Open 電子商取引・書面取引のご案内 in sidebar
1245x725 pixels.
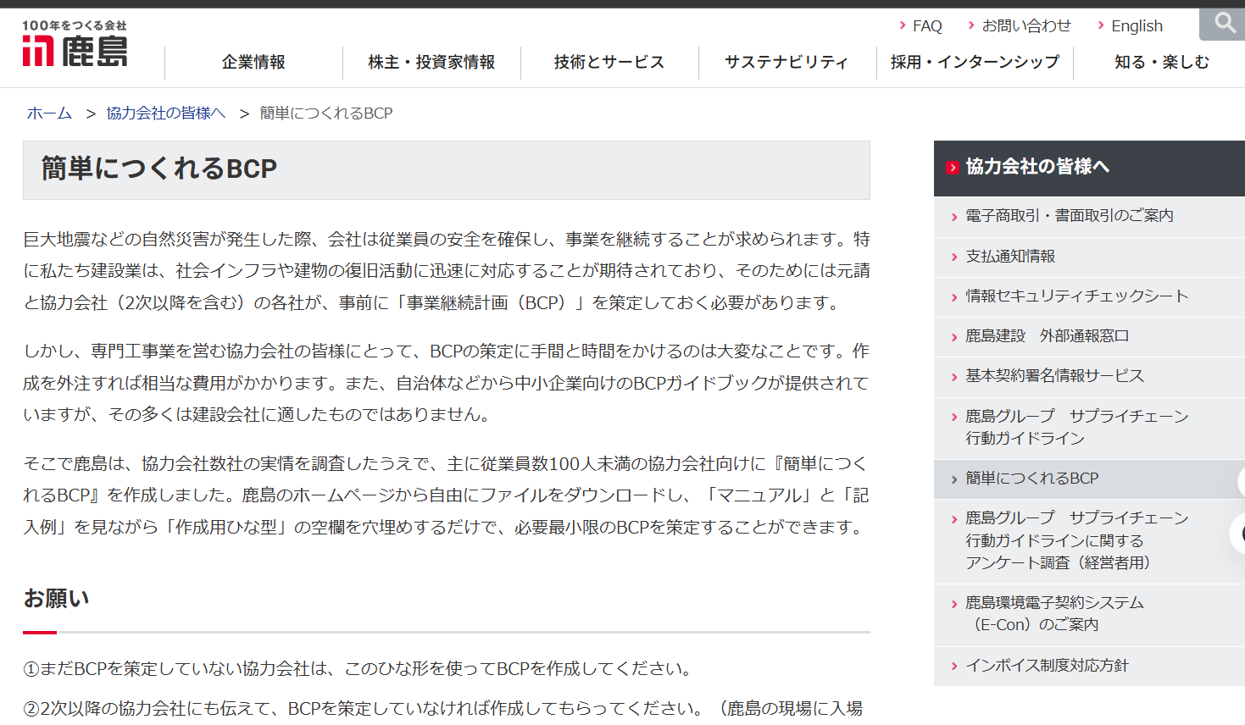click(1089, 216)
